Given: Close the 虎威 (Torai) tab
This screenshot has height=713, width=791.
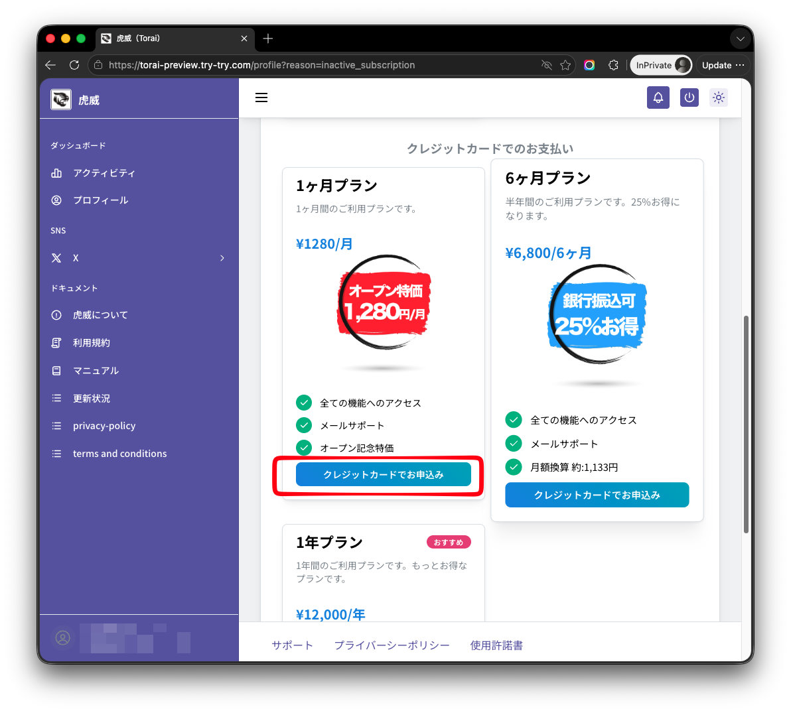Looking at the screenshot, I should coord(244,38).
